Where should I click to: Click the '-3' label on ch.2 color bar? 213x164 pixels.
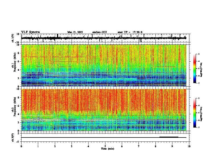pyautogui.click(x=198, y=98)
